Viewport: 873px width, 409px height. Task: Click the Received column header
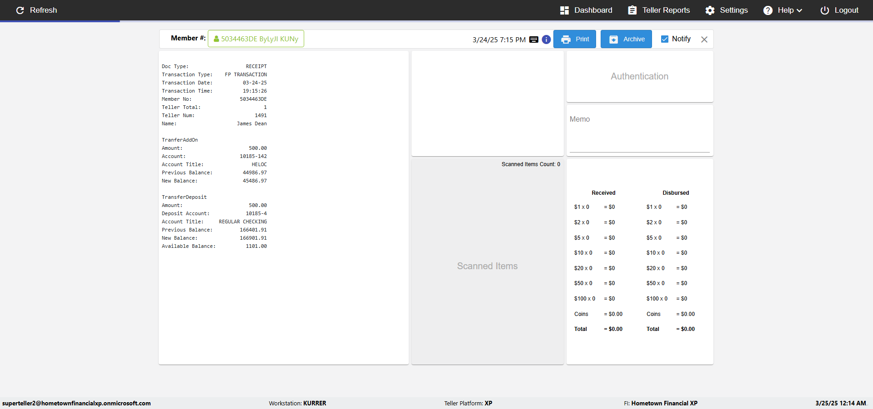pyautogui.click(x=603, y=193)
